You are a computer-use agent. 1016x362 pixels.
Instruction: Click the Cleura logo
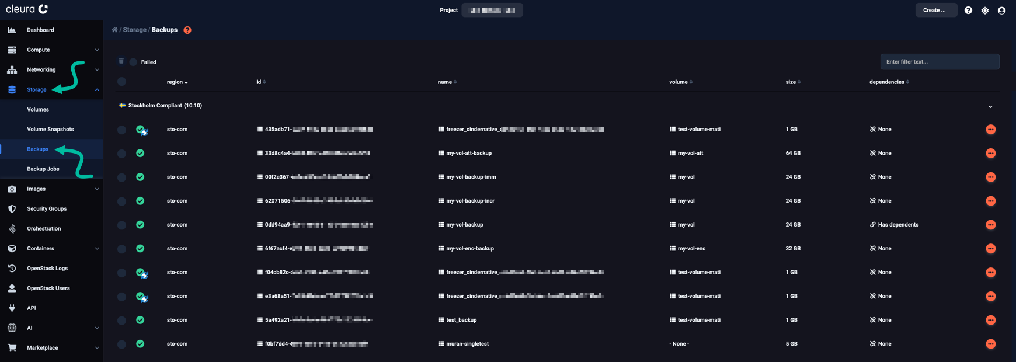[x=27, y=9]
